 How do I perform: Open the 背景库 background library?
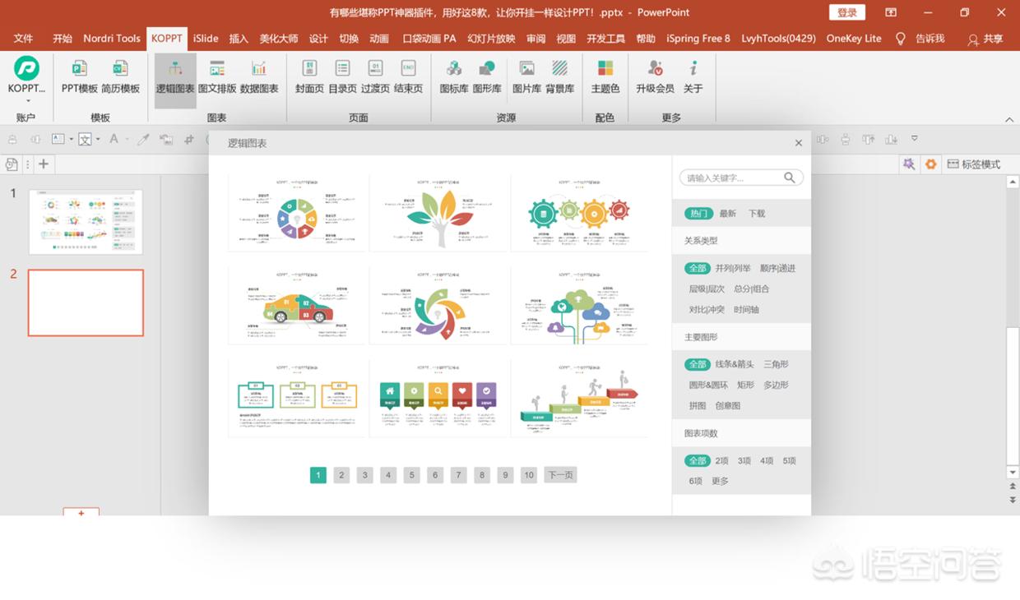pyautogui.click(x=560, y=76)
